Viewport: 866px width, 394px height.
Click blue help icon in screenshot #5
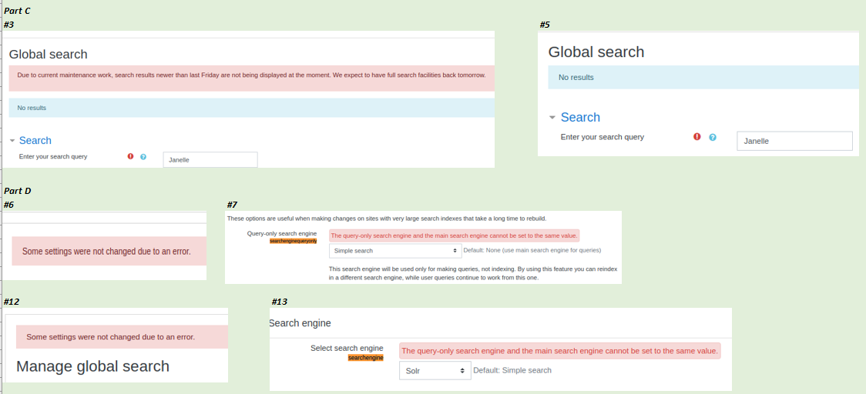point(713,137)
